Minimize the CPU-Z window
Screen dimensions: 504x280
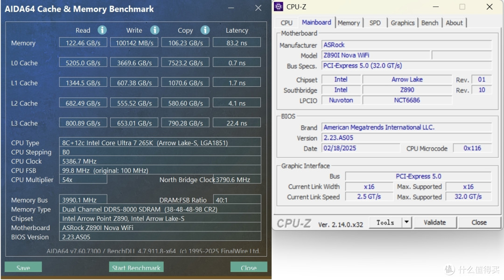(x=436, y=7)
